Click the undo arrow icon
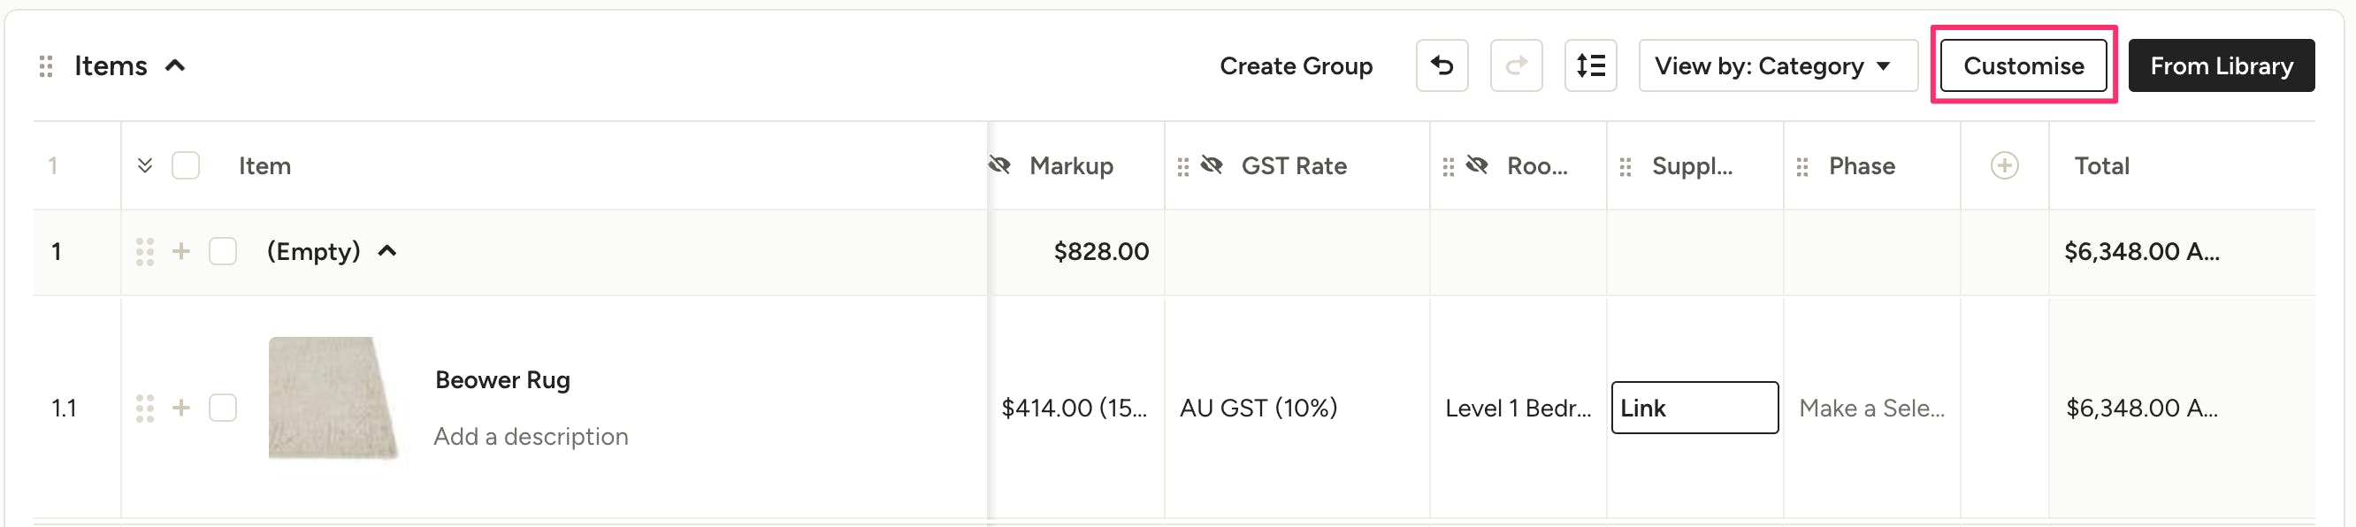 (x=1442, y=65)
